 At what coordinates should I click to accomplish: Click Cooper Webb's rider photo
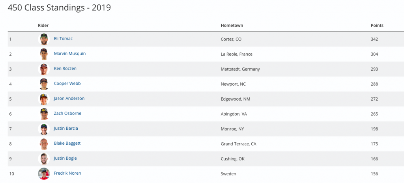click(x=43, y=84)
